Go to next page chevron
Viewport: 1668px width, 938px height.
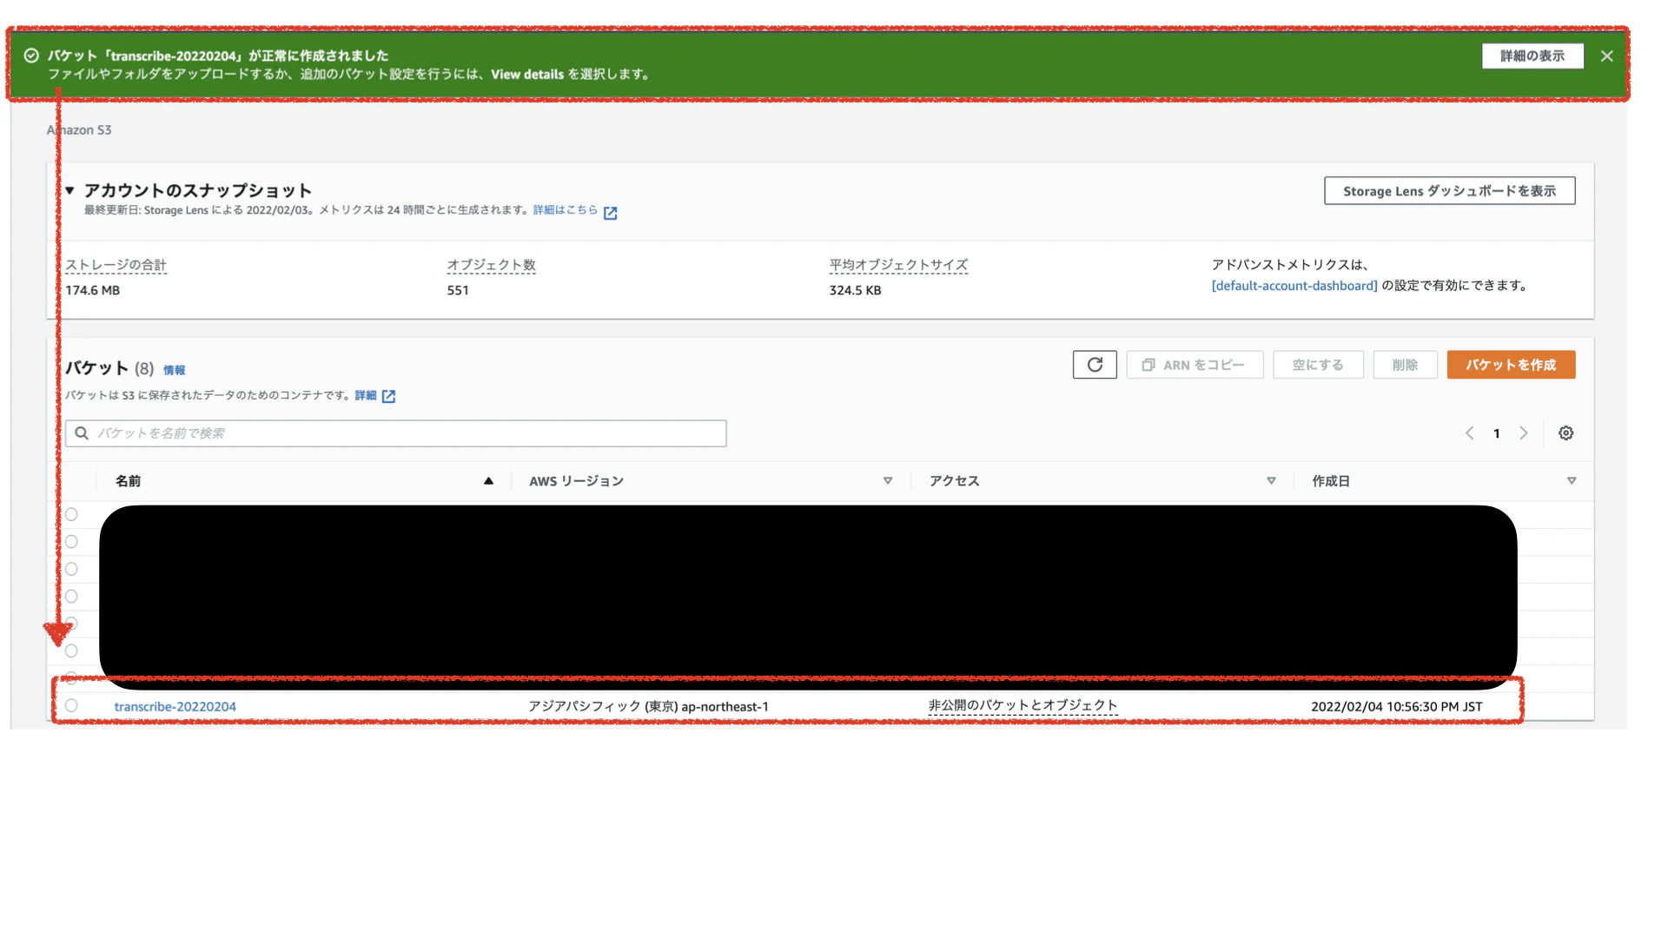pyautogui.click(x=1523, y=433)
